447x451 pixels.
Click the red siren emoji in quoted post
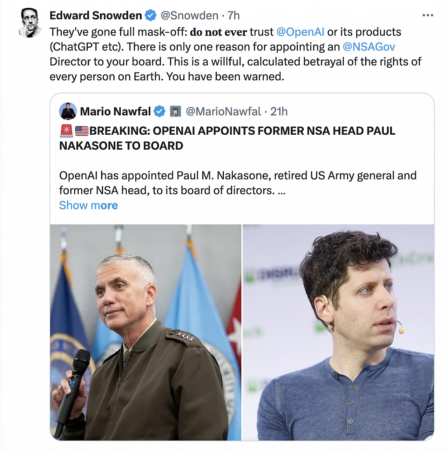66,131
